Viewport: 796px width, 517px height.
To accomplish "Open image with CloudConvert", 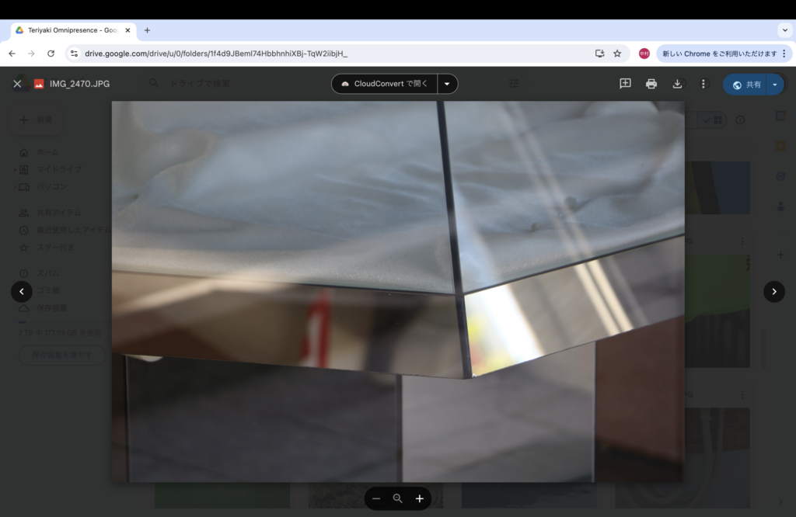I will (x=385, y=84).
